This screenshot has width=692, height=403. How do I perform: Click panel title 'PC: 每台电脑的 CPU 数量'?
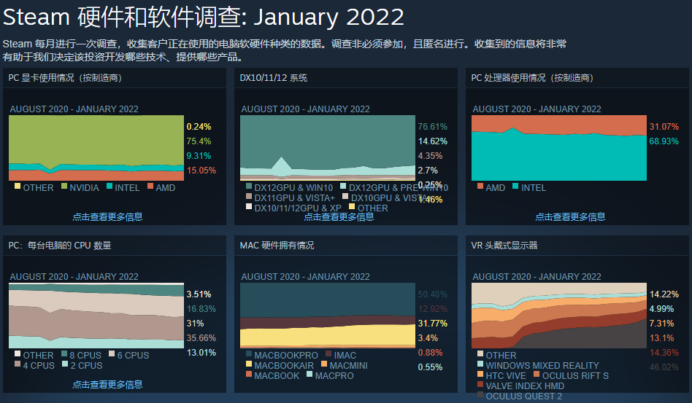[60, 246]
